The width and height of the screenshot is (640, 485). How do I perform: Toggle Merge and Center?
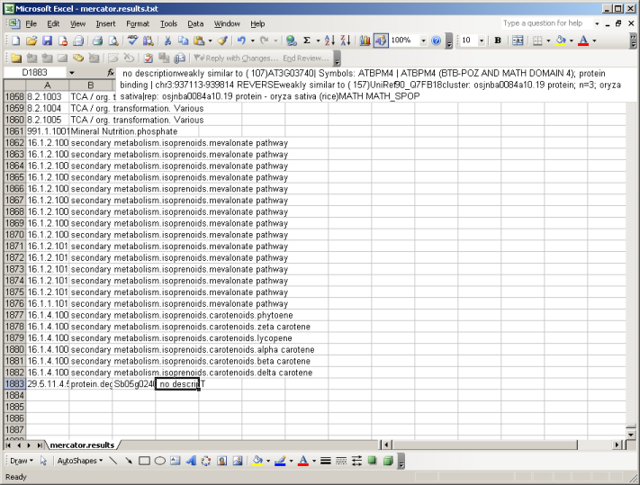click(x=518, y=40)
